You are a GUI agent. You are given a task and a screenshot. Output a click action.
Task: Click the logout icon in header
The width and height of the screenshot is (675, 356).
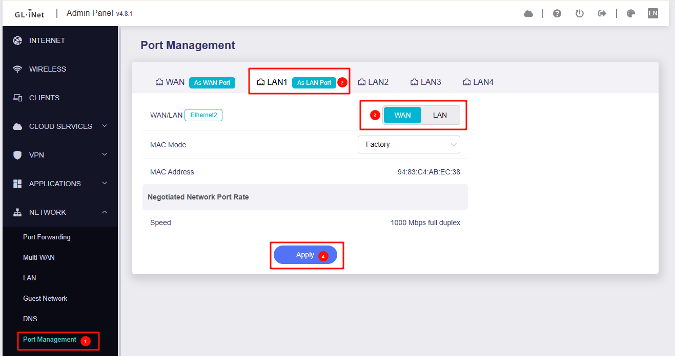602,14
